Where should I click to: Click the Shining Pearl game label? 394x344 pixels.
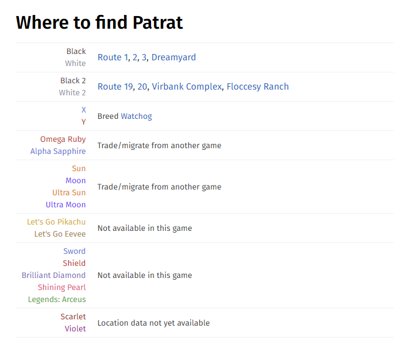(62, 287)
